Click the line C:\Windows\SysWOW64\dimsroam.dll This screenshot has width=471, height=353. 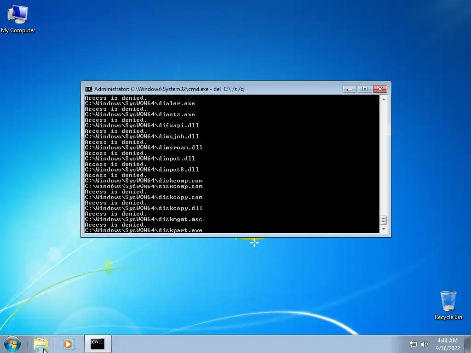[144, 148]
